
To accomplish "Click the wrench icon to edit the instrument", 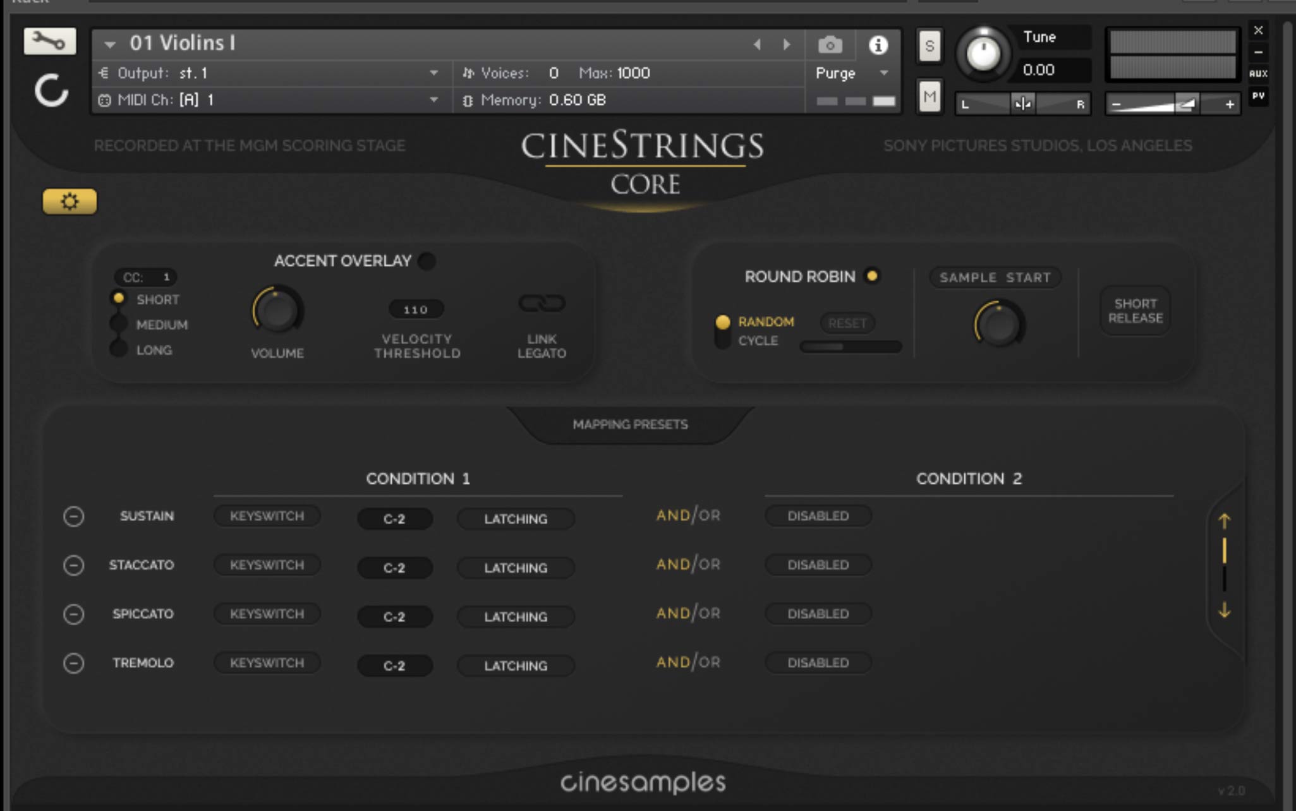I will (x=49, y=41).
